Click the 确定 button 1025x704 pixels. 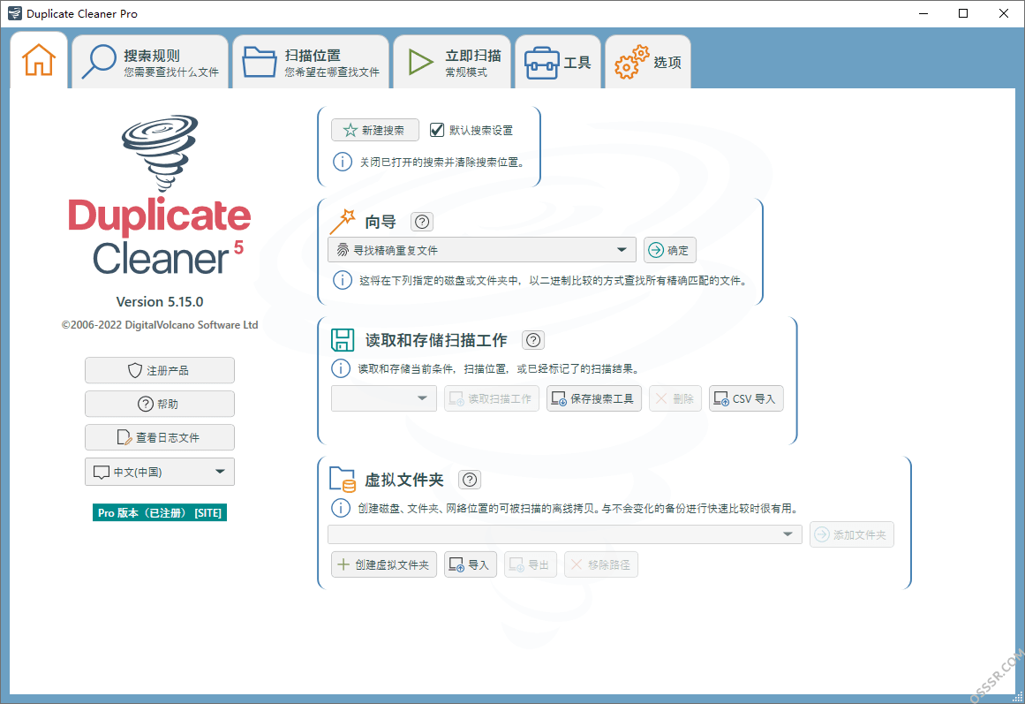pyautogui.click(x=670, y=250)
